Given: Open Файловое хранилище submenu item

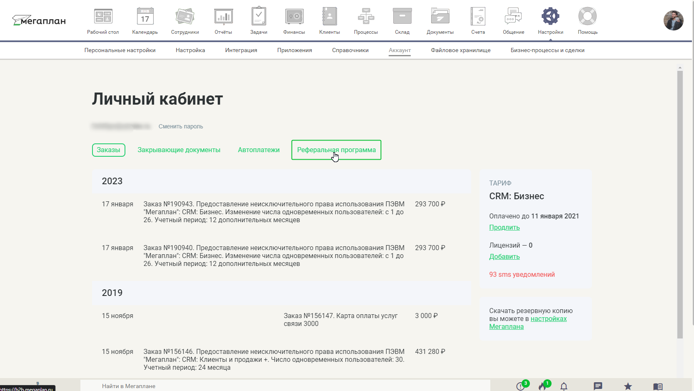Looking at the screenshot, I should (x=461, y=50).
